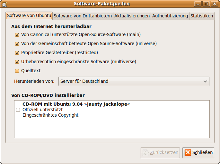
Task: Click the download server dropdown arrow
Action: point(206,82)
